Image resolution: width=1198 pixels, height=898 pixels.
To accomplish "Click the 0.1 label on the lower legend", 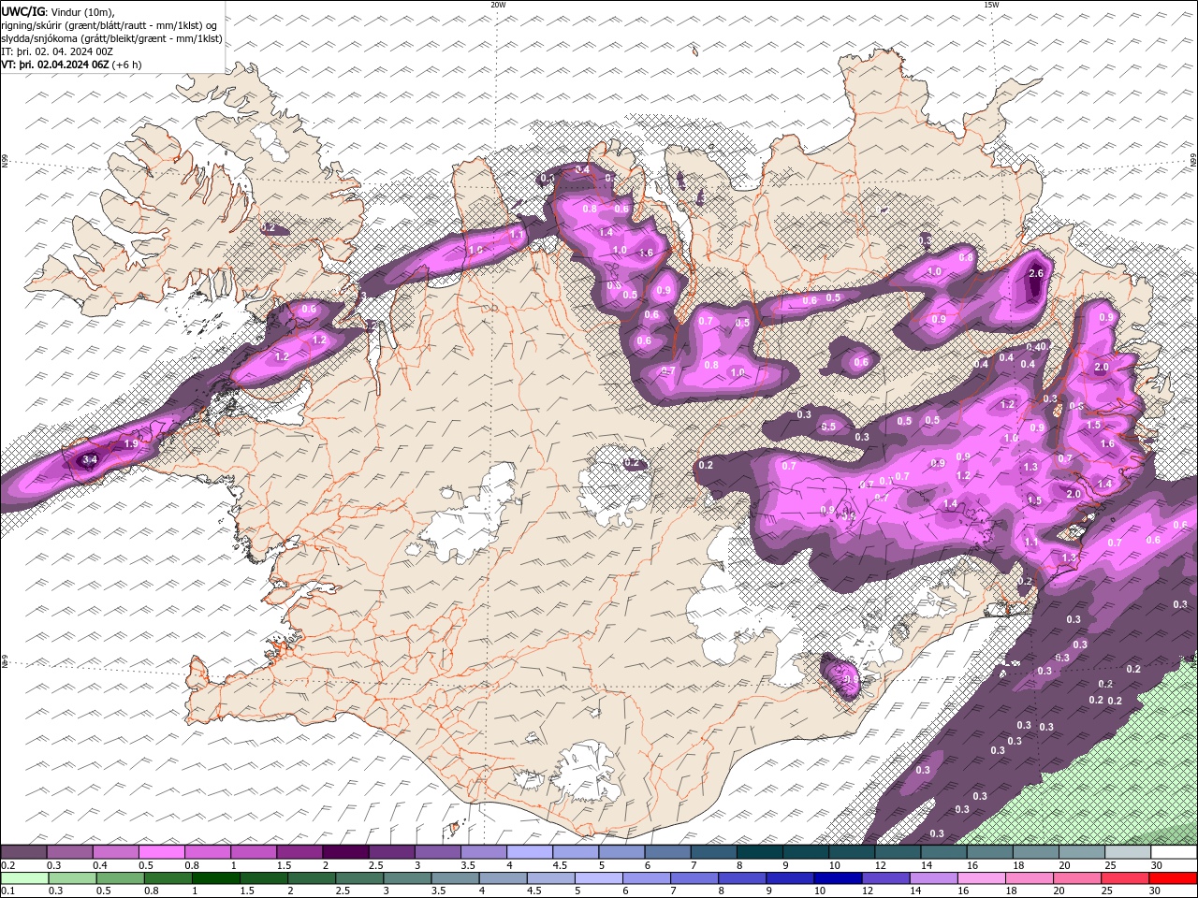I will [7, 891].
